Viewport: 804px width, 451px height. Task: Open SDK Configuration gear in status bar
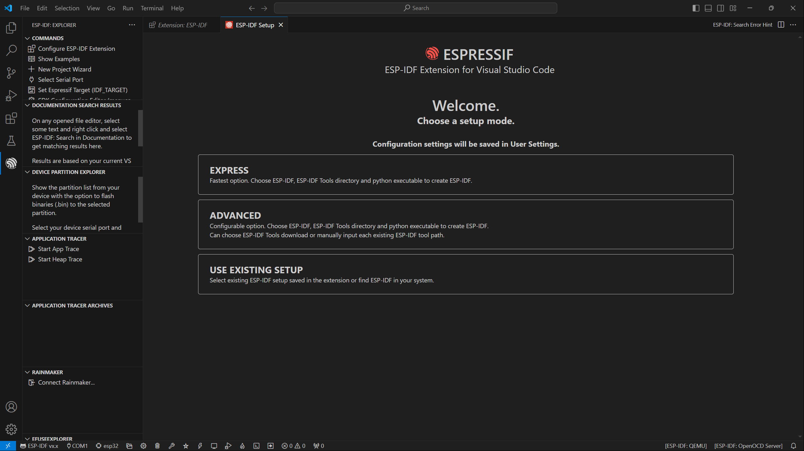coord(143,446)
